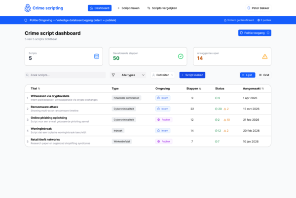Screen dimensions: 296x198
Task: Open the Alle types dropdown
Action: 128,75
